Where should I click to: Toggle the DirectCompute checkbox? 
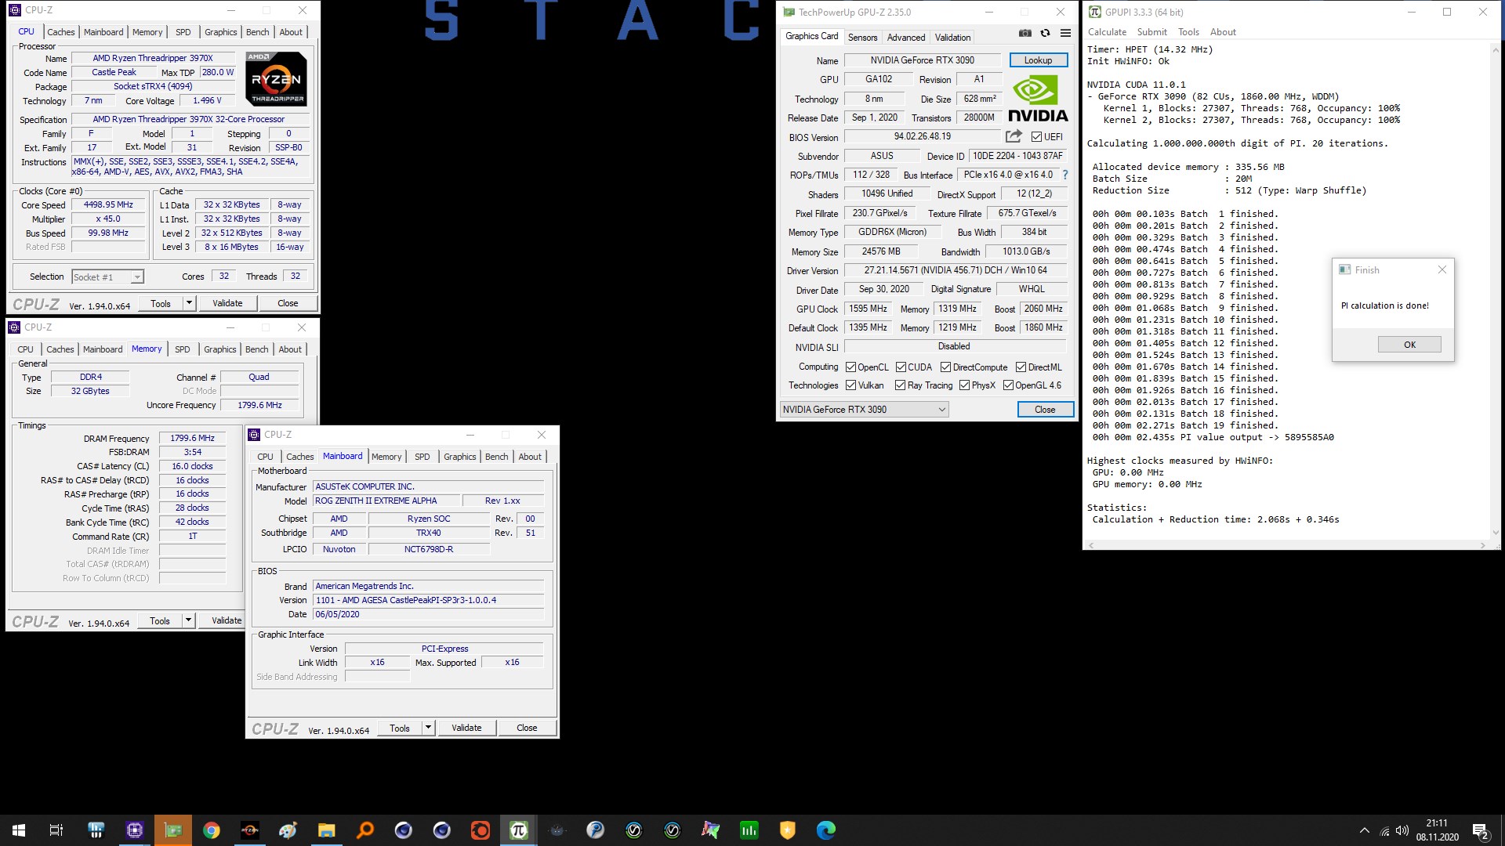tap(945, 367)
